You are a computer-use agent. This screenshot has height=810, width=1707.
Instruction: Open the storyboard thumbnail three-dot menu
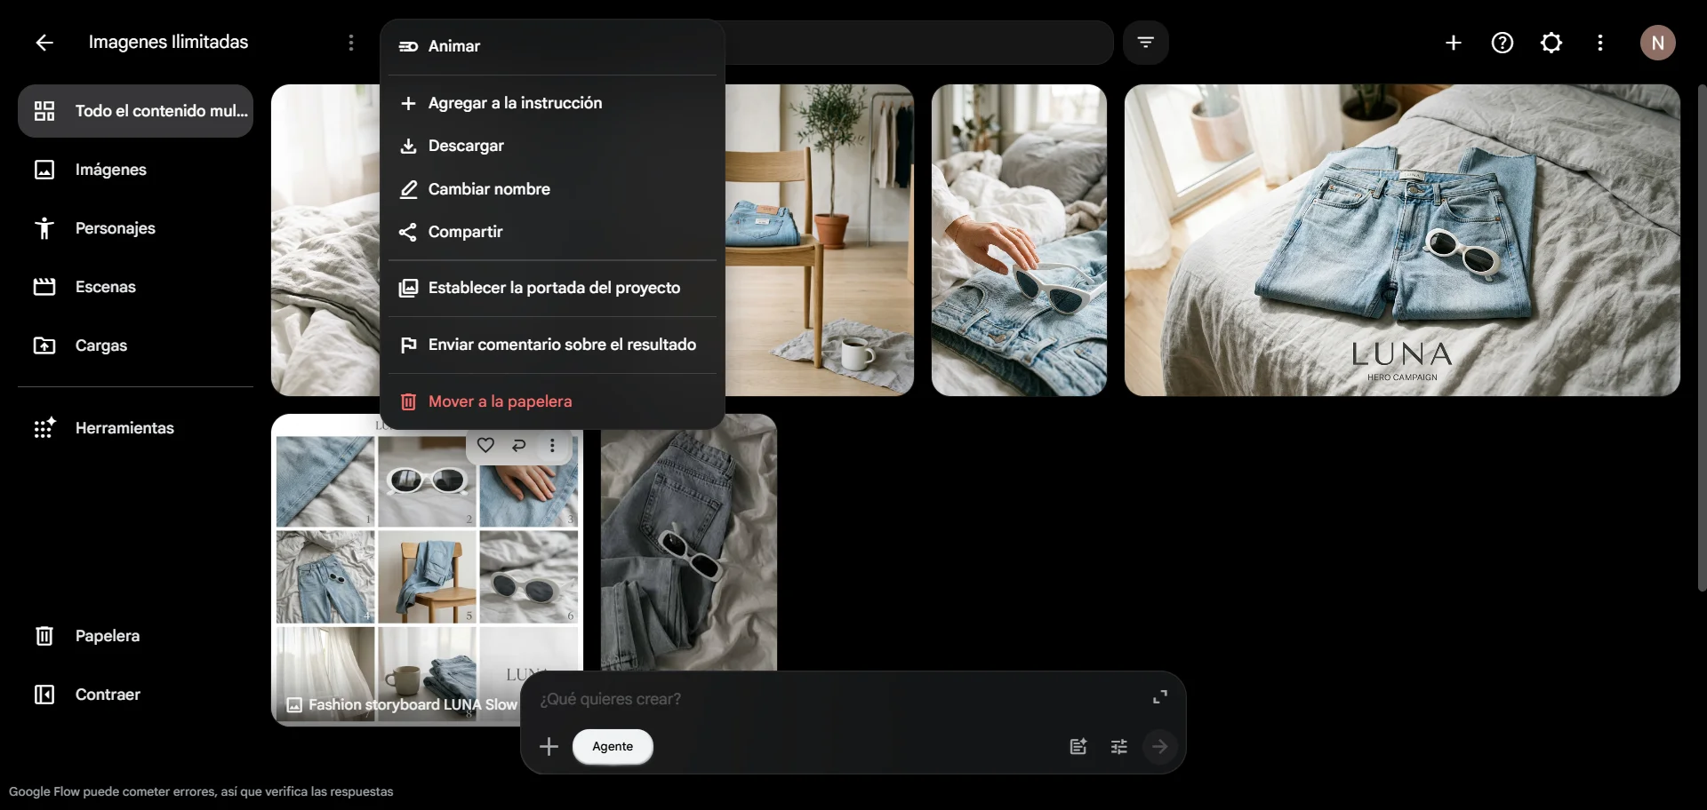click(553, 446)
